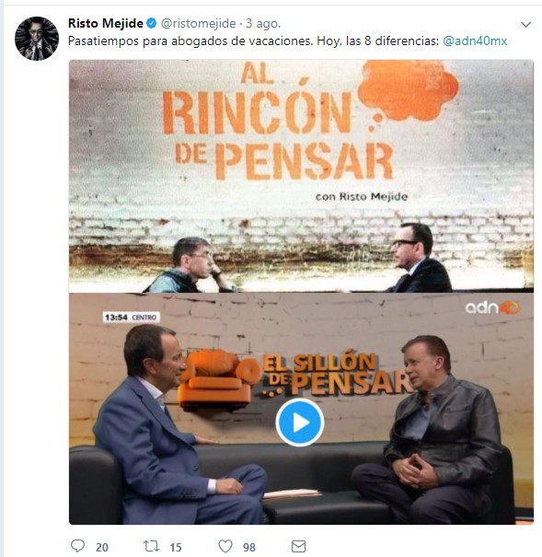The width and height of the screenshot is (542, 557).
Task: Play the video with the blue play button
Action: tap(300, 423)
